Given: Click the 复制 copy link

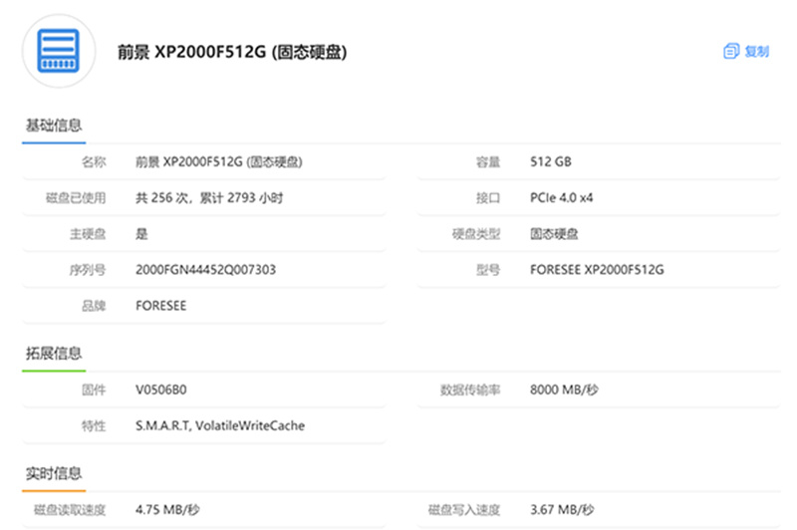Looking at the screenshot, I should tap(756, 52).
